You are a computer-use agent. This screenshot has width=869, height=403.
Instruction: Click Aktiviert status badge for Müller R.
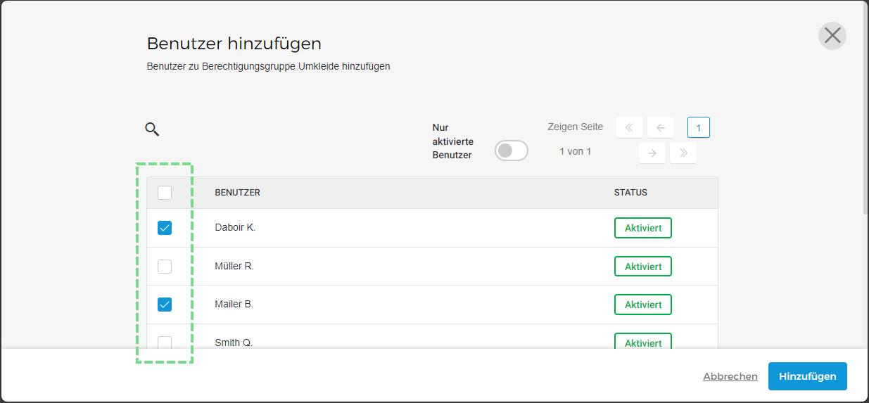pyautogui.click(x=643, y=267)
